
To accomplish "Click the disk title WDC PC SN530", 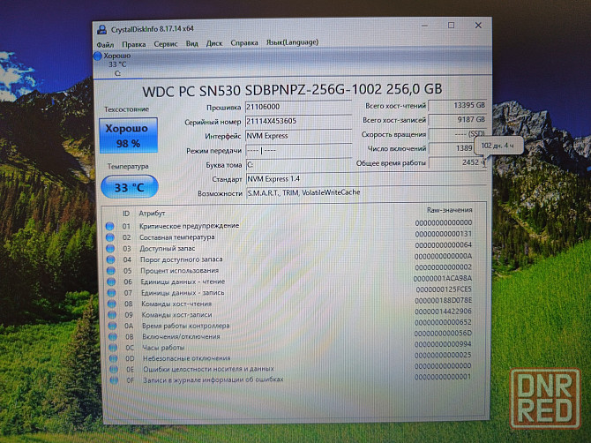I will pyautogui.click(x=292, y=90).
